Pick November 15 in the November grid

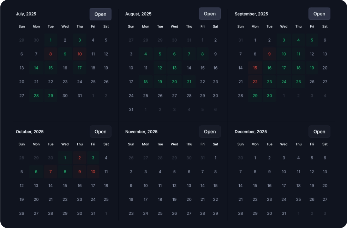[x=215, y=186]
